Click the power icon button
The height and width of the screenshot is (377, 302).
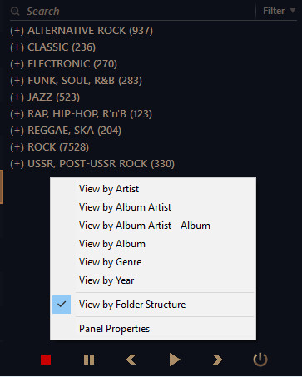coord(260,360)
